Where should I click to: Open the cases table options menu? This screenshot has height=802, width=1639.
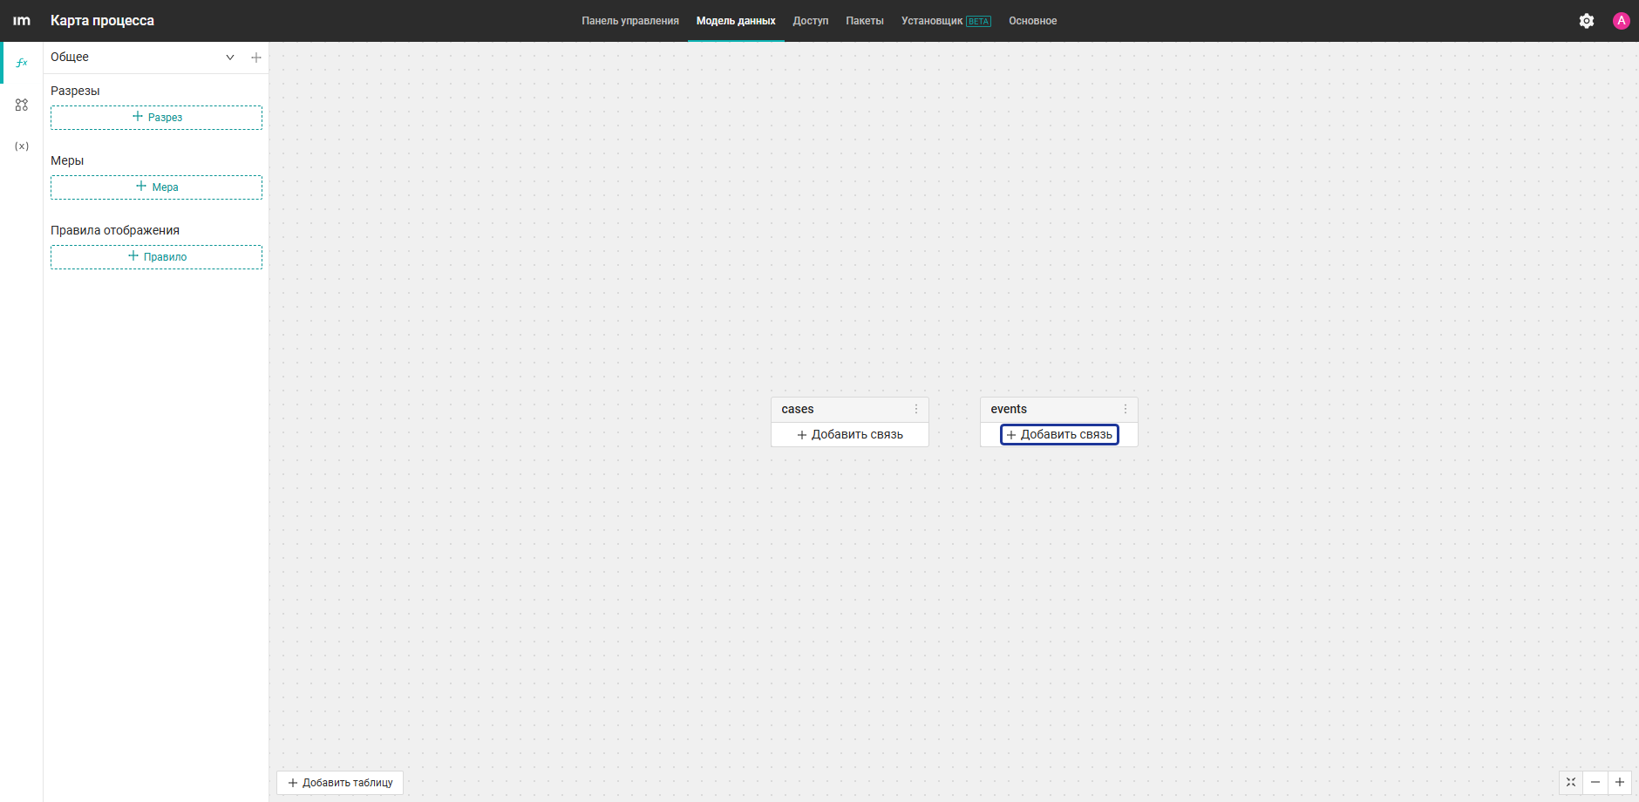pyautogui.click(x=916, y=409)
